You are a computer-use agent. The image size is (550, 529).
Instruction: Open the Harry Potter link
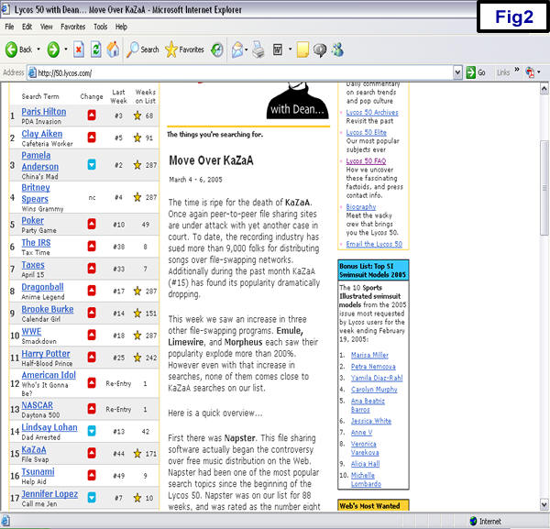click(46, 354)
